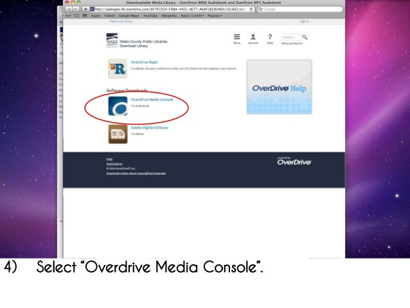Open the Google Maps bookmark
Screen dimensions: 410x308
click(x=129, y=15)
